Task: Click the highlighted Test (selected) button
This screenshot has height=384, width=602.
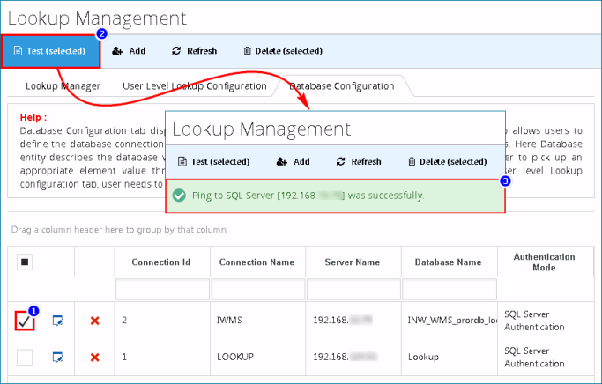Action: 50,51
